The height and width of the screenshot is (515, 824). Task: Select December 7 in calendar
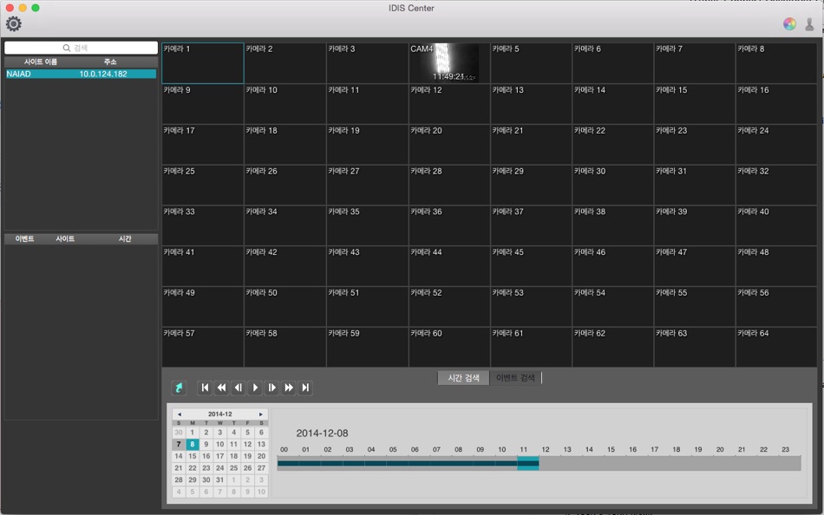179,445
